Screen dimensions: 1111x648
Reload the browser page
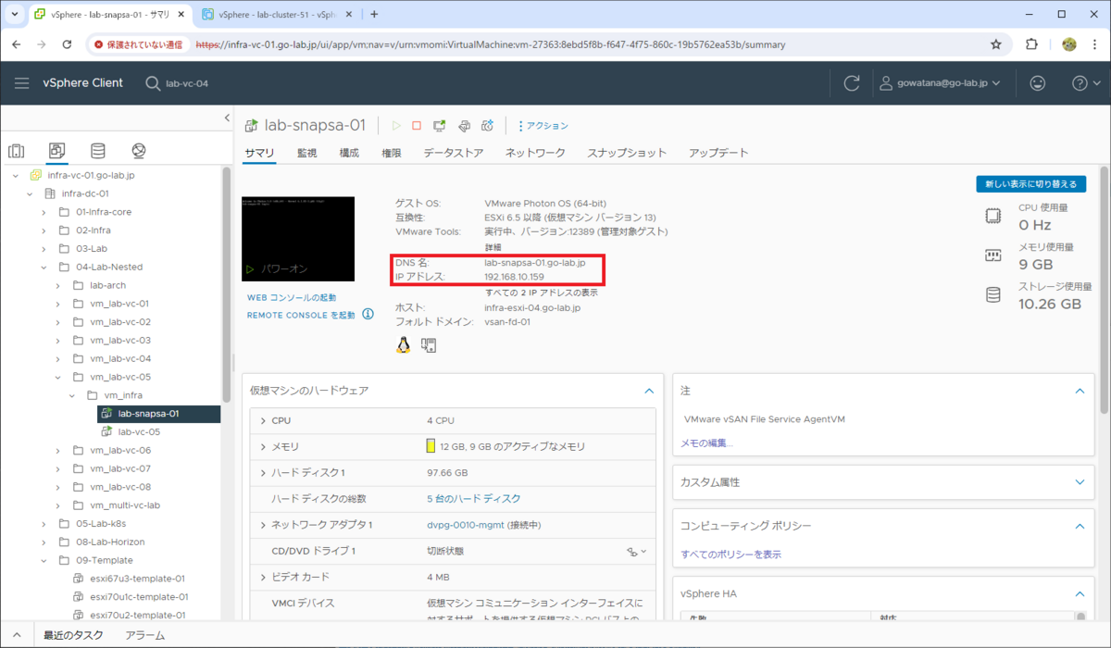[67, 44]
